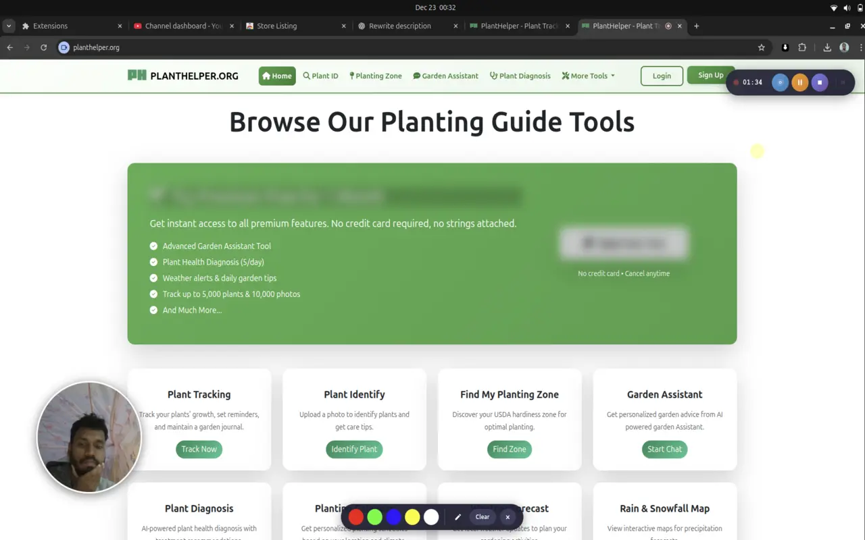Click the Plant Diagnosis card title
The image size is (865, 540).
tap(199, 508)
